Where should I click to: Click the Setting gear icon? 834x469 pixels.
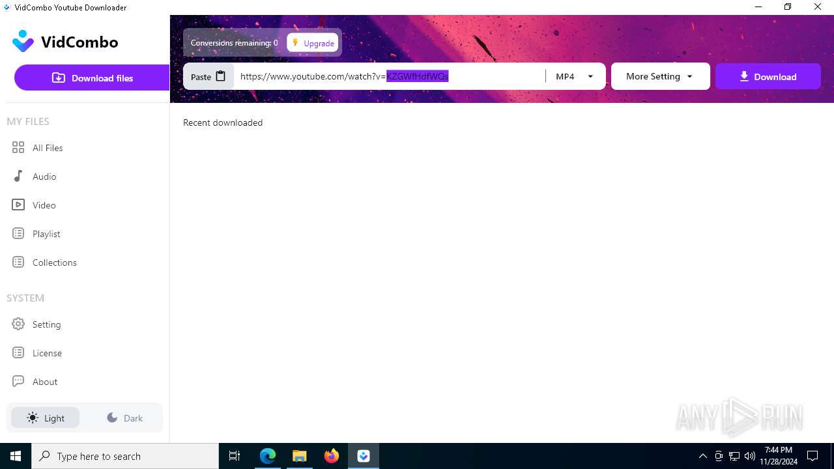click(x=18, y=324)
